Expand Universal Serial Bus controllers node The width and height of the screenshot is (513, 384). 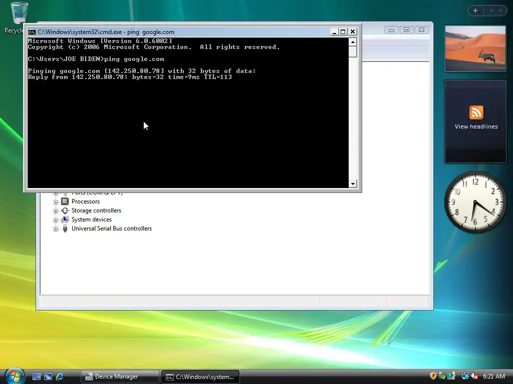(56, 229)
